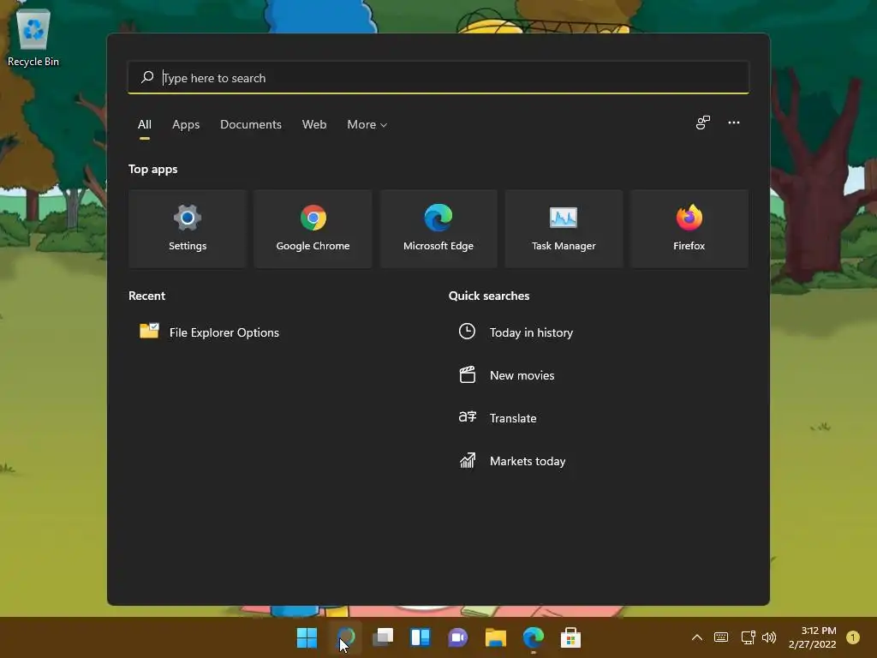
Task: Launch Google Chrome from Top apps
Action: tap(313, 229)
